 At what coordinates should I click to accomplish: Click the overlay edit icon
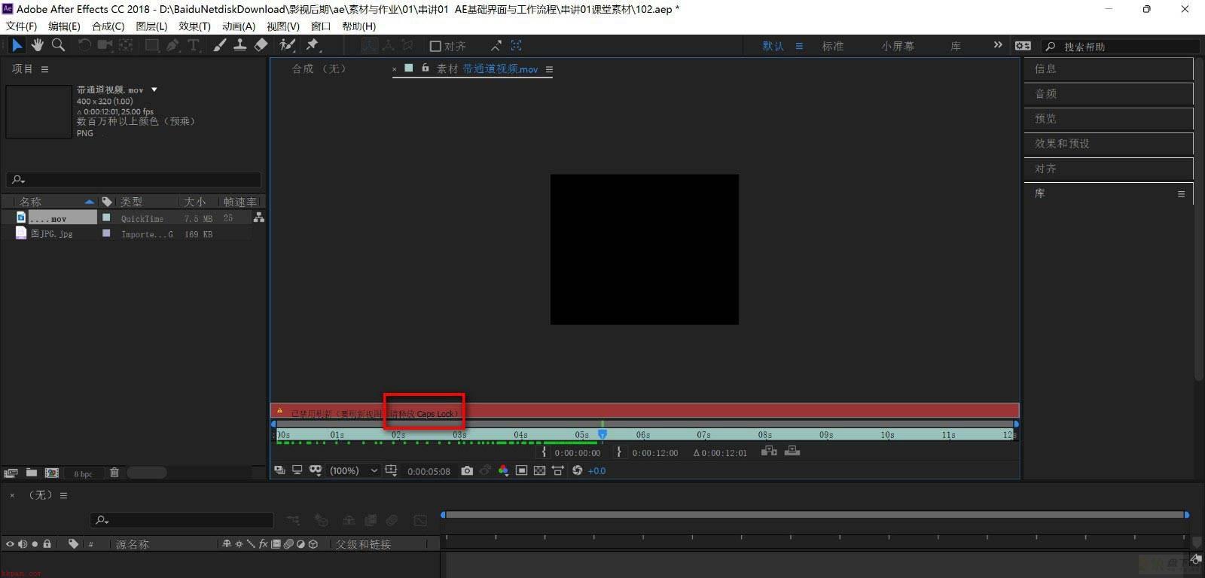pos(792,451)
